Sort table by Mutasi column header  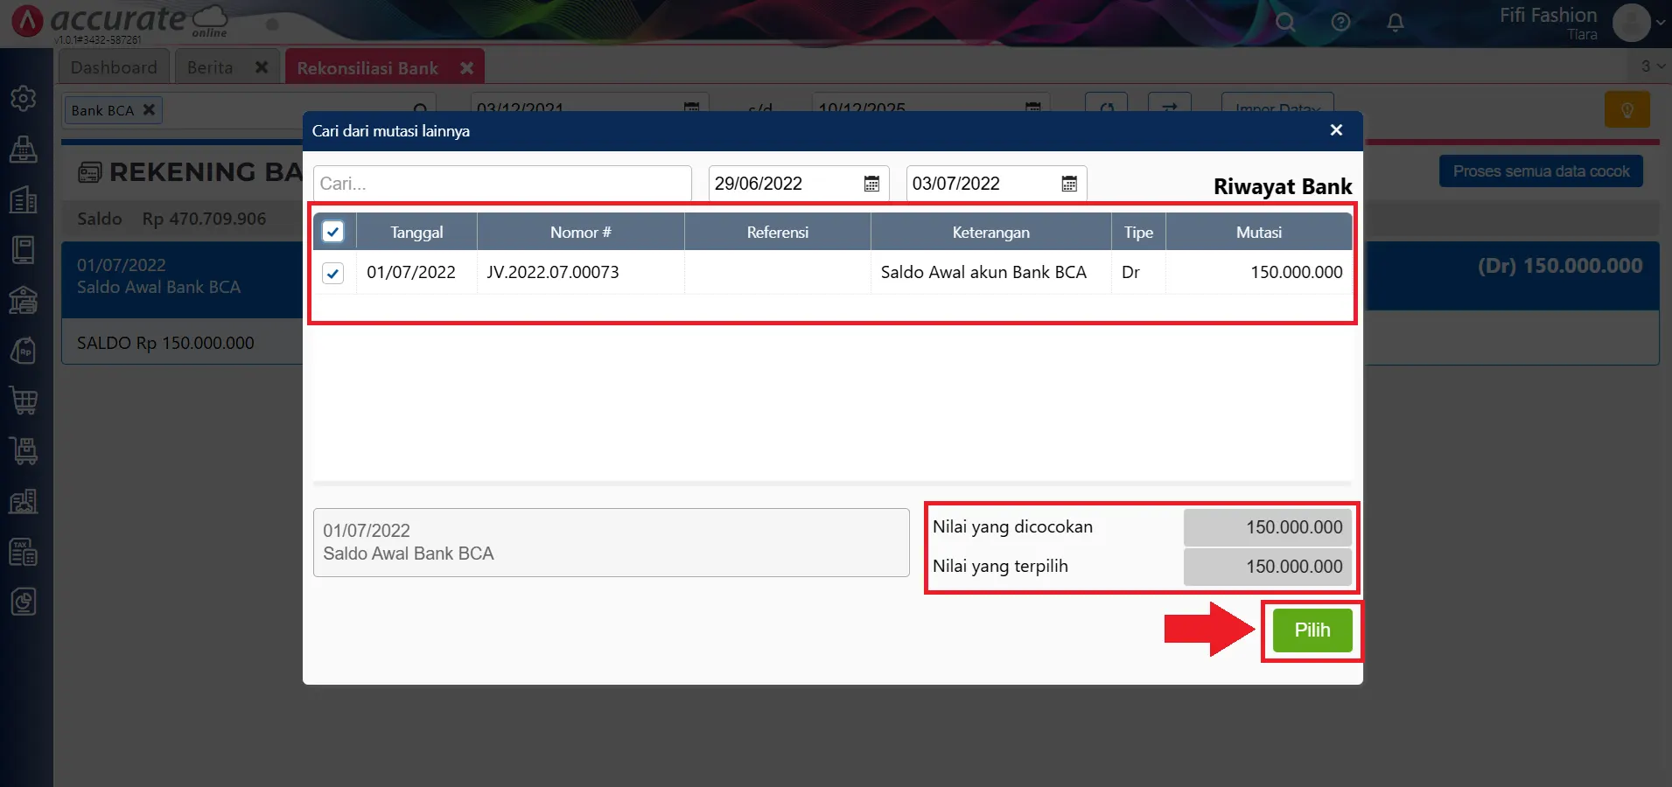[x=1258, y=233]
